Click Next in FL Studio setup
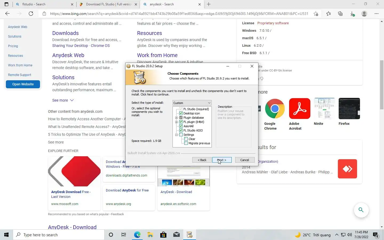 point(222,160)
